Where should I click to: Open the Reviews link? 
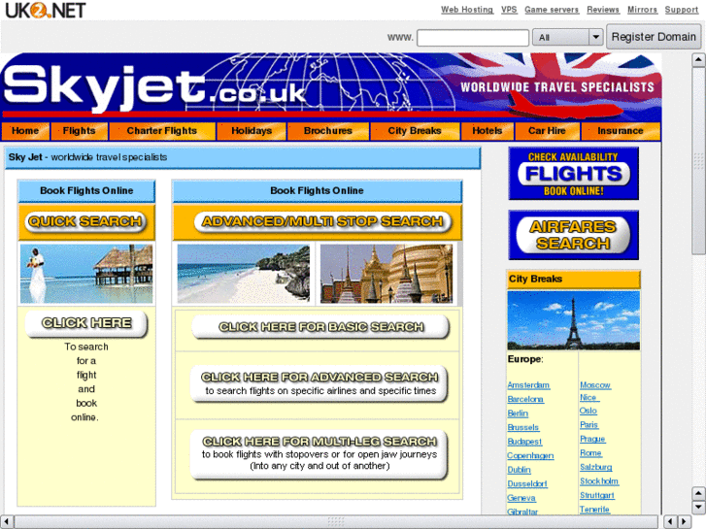point(603,10)
